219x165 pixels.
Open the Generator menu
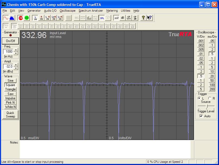pyautogui.click(x=34, y=11)
